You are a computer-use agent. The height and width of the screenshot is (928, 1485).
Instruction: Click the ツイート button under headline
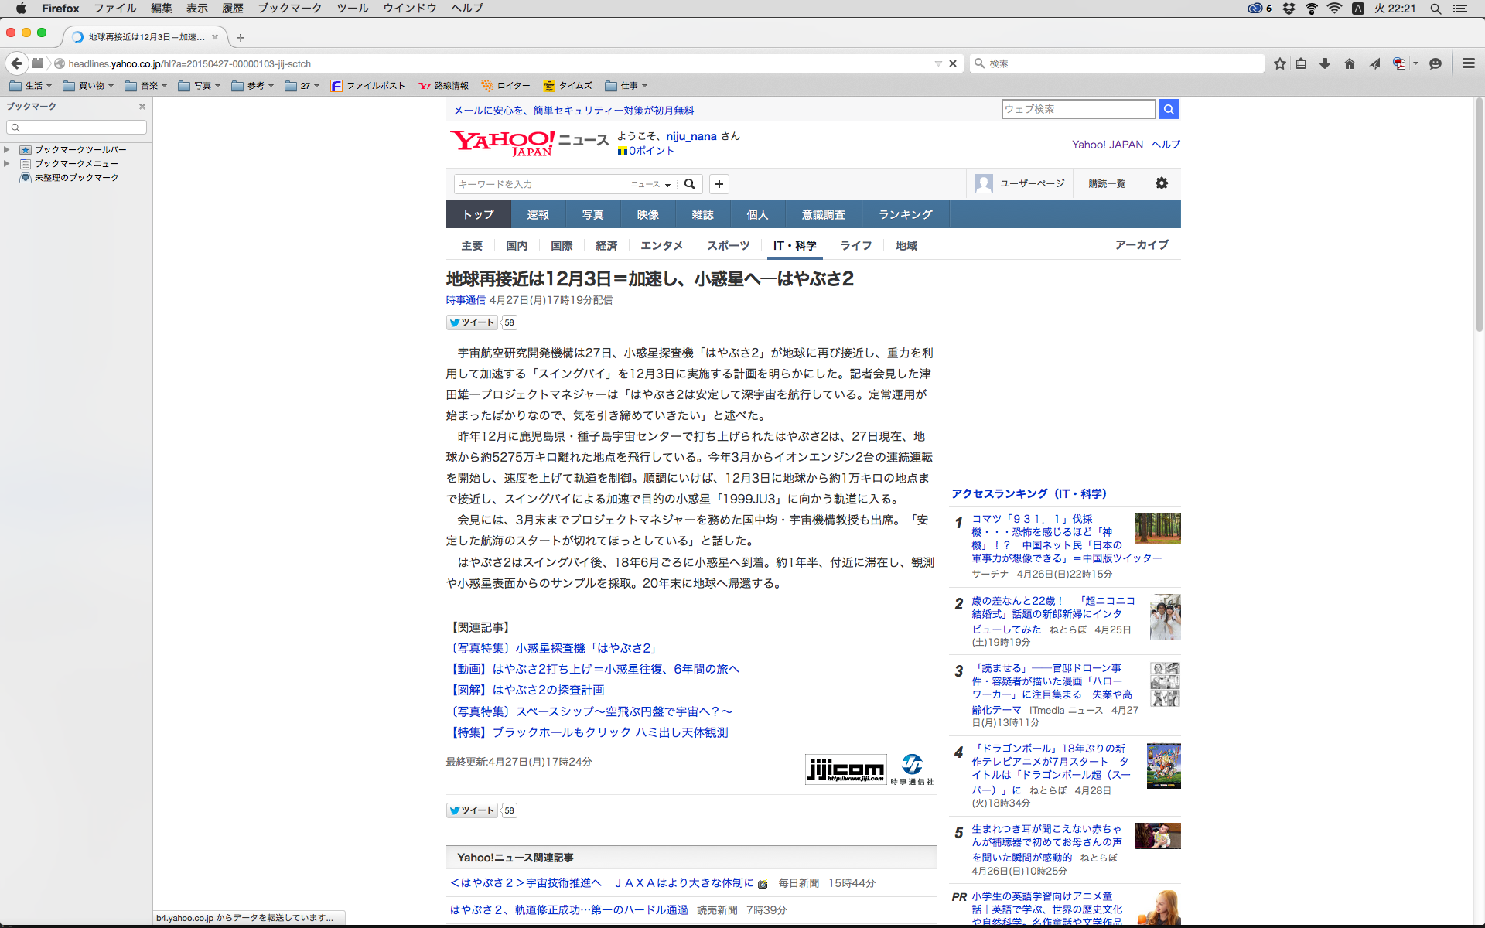(x=471, y=322)
